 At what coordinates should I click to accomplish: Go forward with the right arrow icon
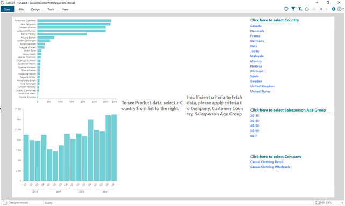(x=327, y=9)
